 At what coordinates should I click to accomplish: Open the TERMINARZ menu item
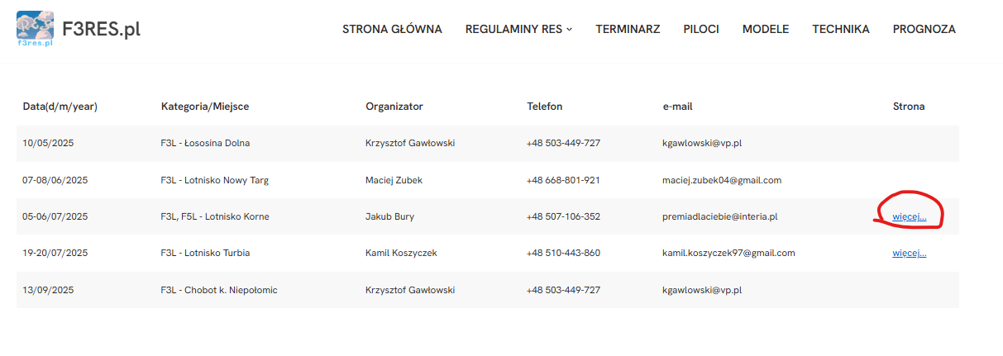628,29
